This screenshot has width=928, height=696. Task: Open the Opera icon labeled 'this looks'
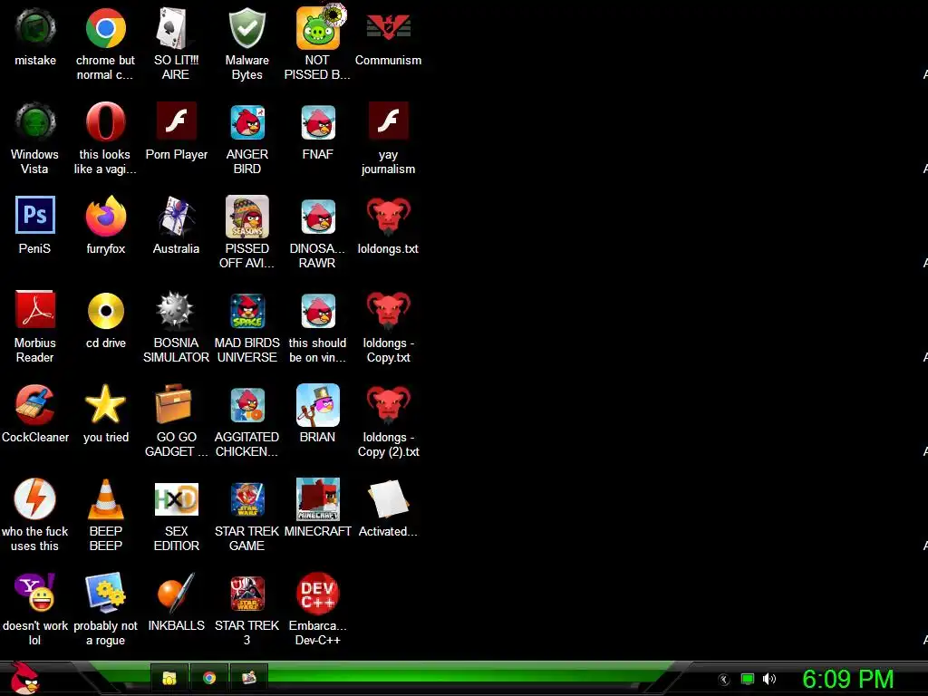click(105, 122)
